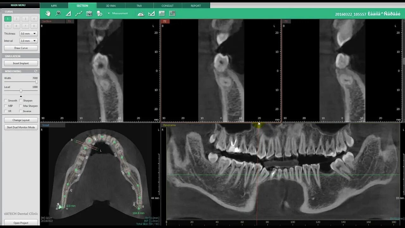Click the triangle ruler measurement icon
Screen dimensions: 405x228
click(x=152, y=13)
